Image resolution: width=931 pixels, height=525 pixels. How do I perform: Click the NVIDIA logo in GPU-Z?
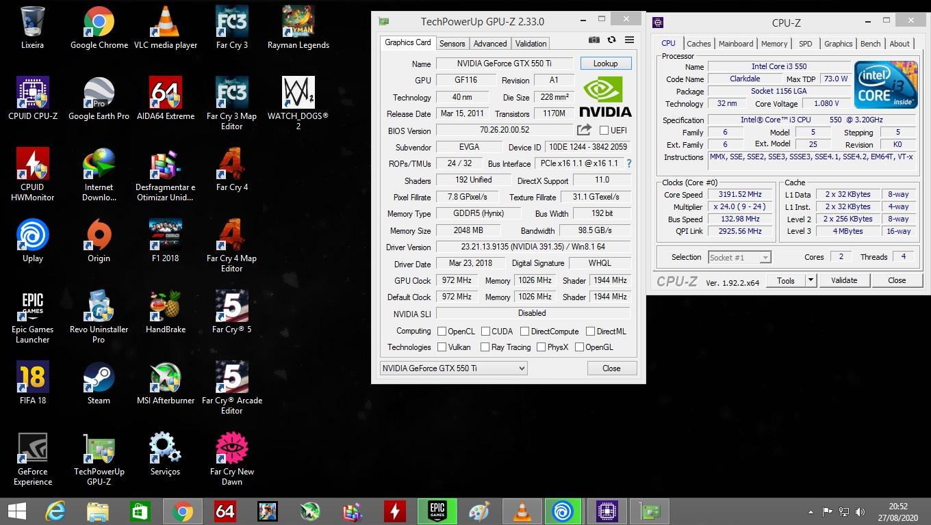pyautogui.click(x=605, y=96)
